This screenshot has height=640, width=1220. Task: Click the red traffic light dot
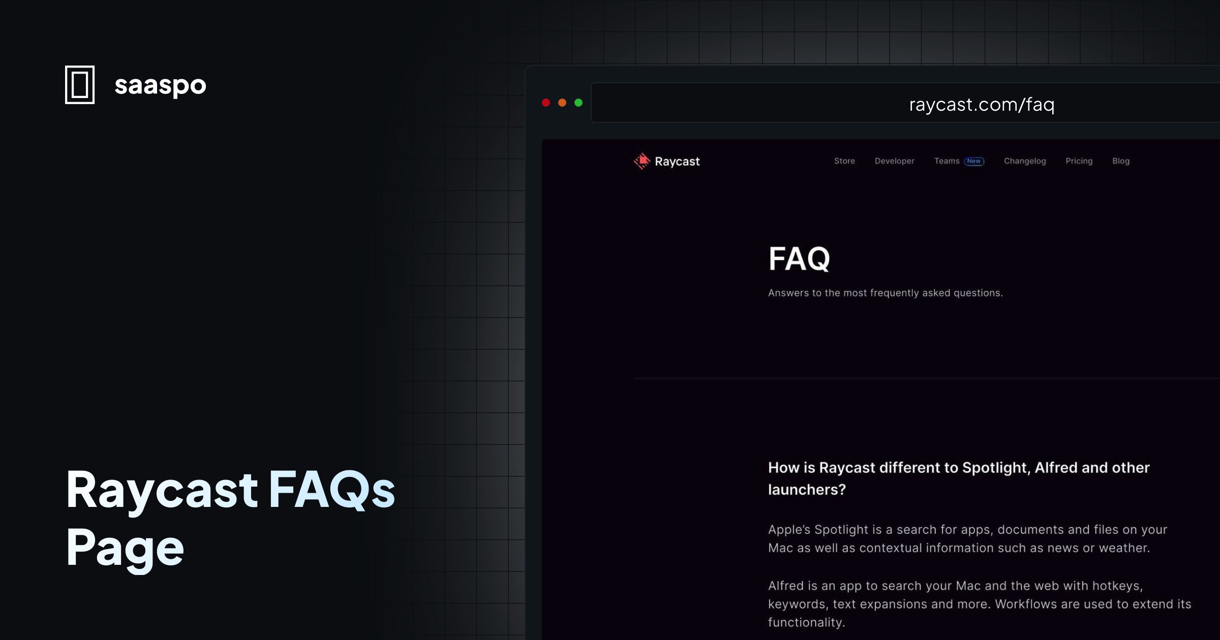pos(547,103)
